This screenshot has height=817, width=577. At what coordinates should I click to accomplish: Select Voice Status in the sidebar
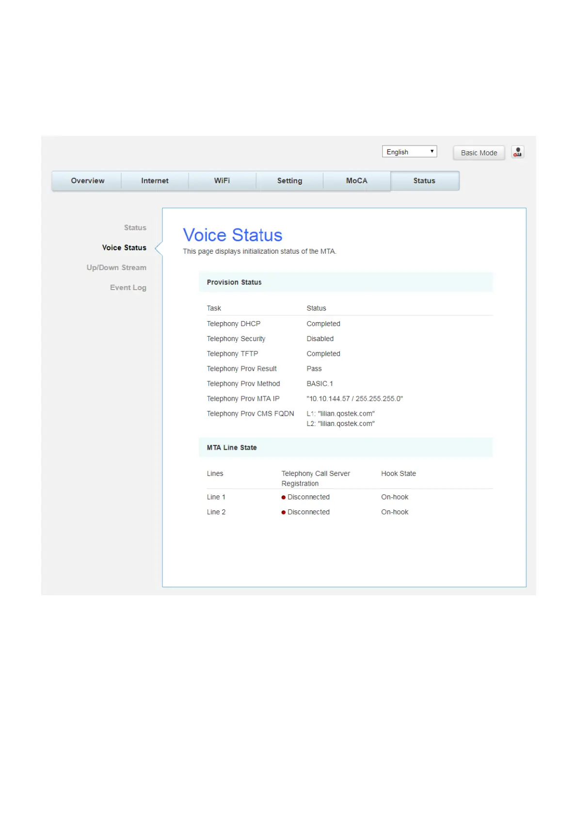(124, 247)
